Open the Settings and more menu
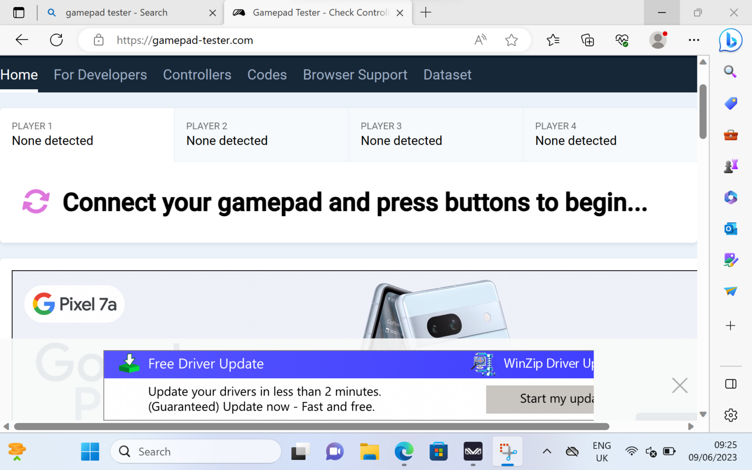Screen dimensions: 752x470 tap(694, 40)
